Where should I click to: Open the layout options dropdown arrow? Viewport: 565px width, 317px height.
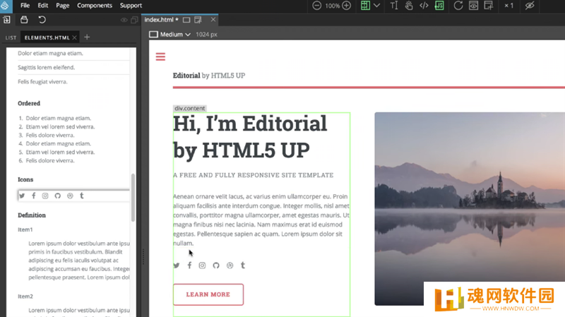click(x=376, y=6)
